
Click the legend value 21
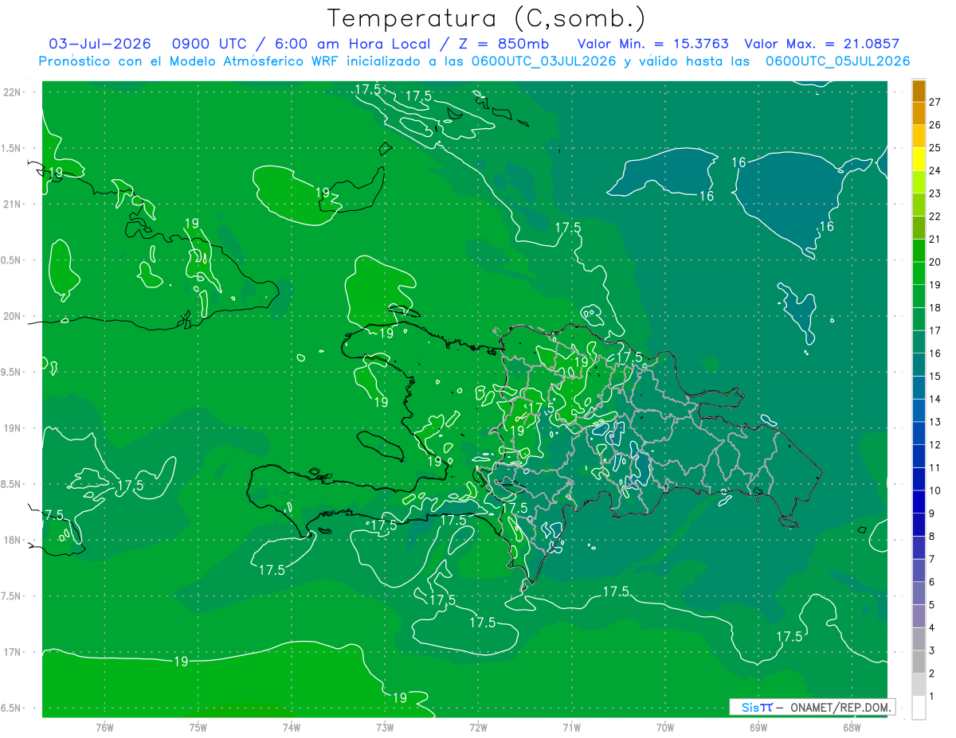(x=935, y=239)
